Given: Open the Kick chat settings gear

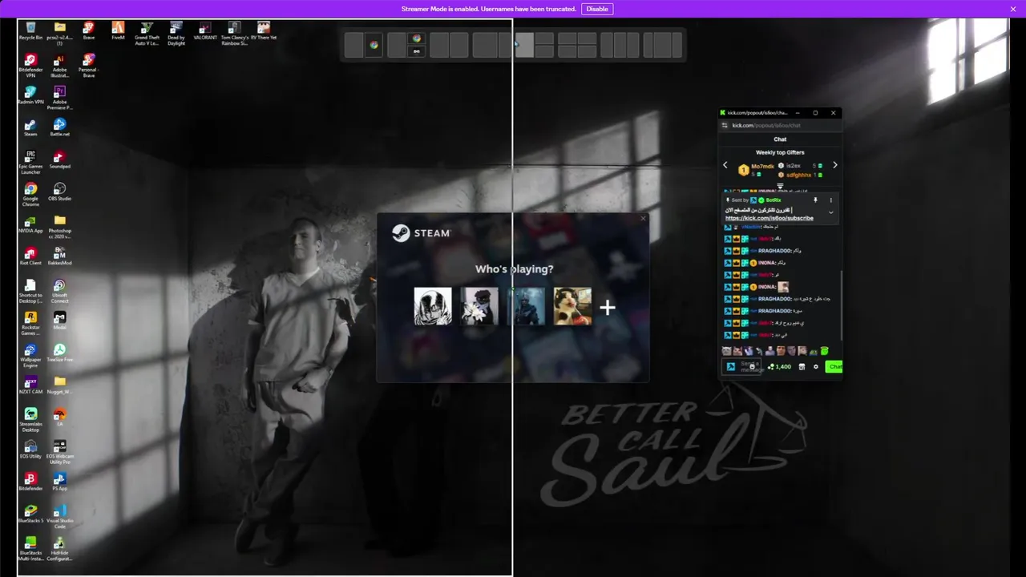Looking at the screenshot, I should click(x=816, y=366).
